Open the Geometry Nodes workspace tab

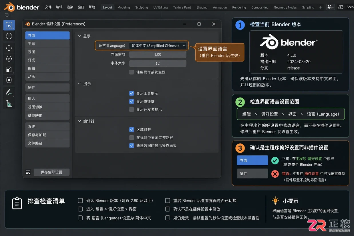(x=285, y=7)
